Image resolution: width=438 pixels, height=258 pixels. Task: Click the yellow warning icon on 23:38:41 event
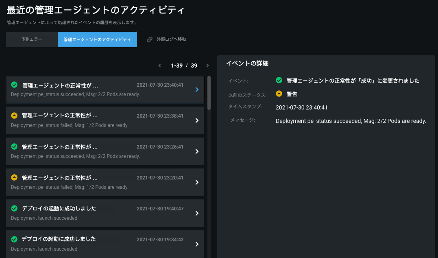(14, 116)
